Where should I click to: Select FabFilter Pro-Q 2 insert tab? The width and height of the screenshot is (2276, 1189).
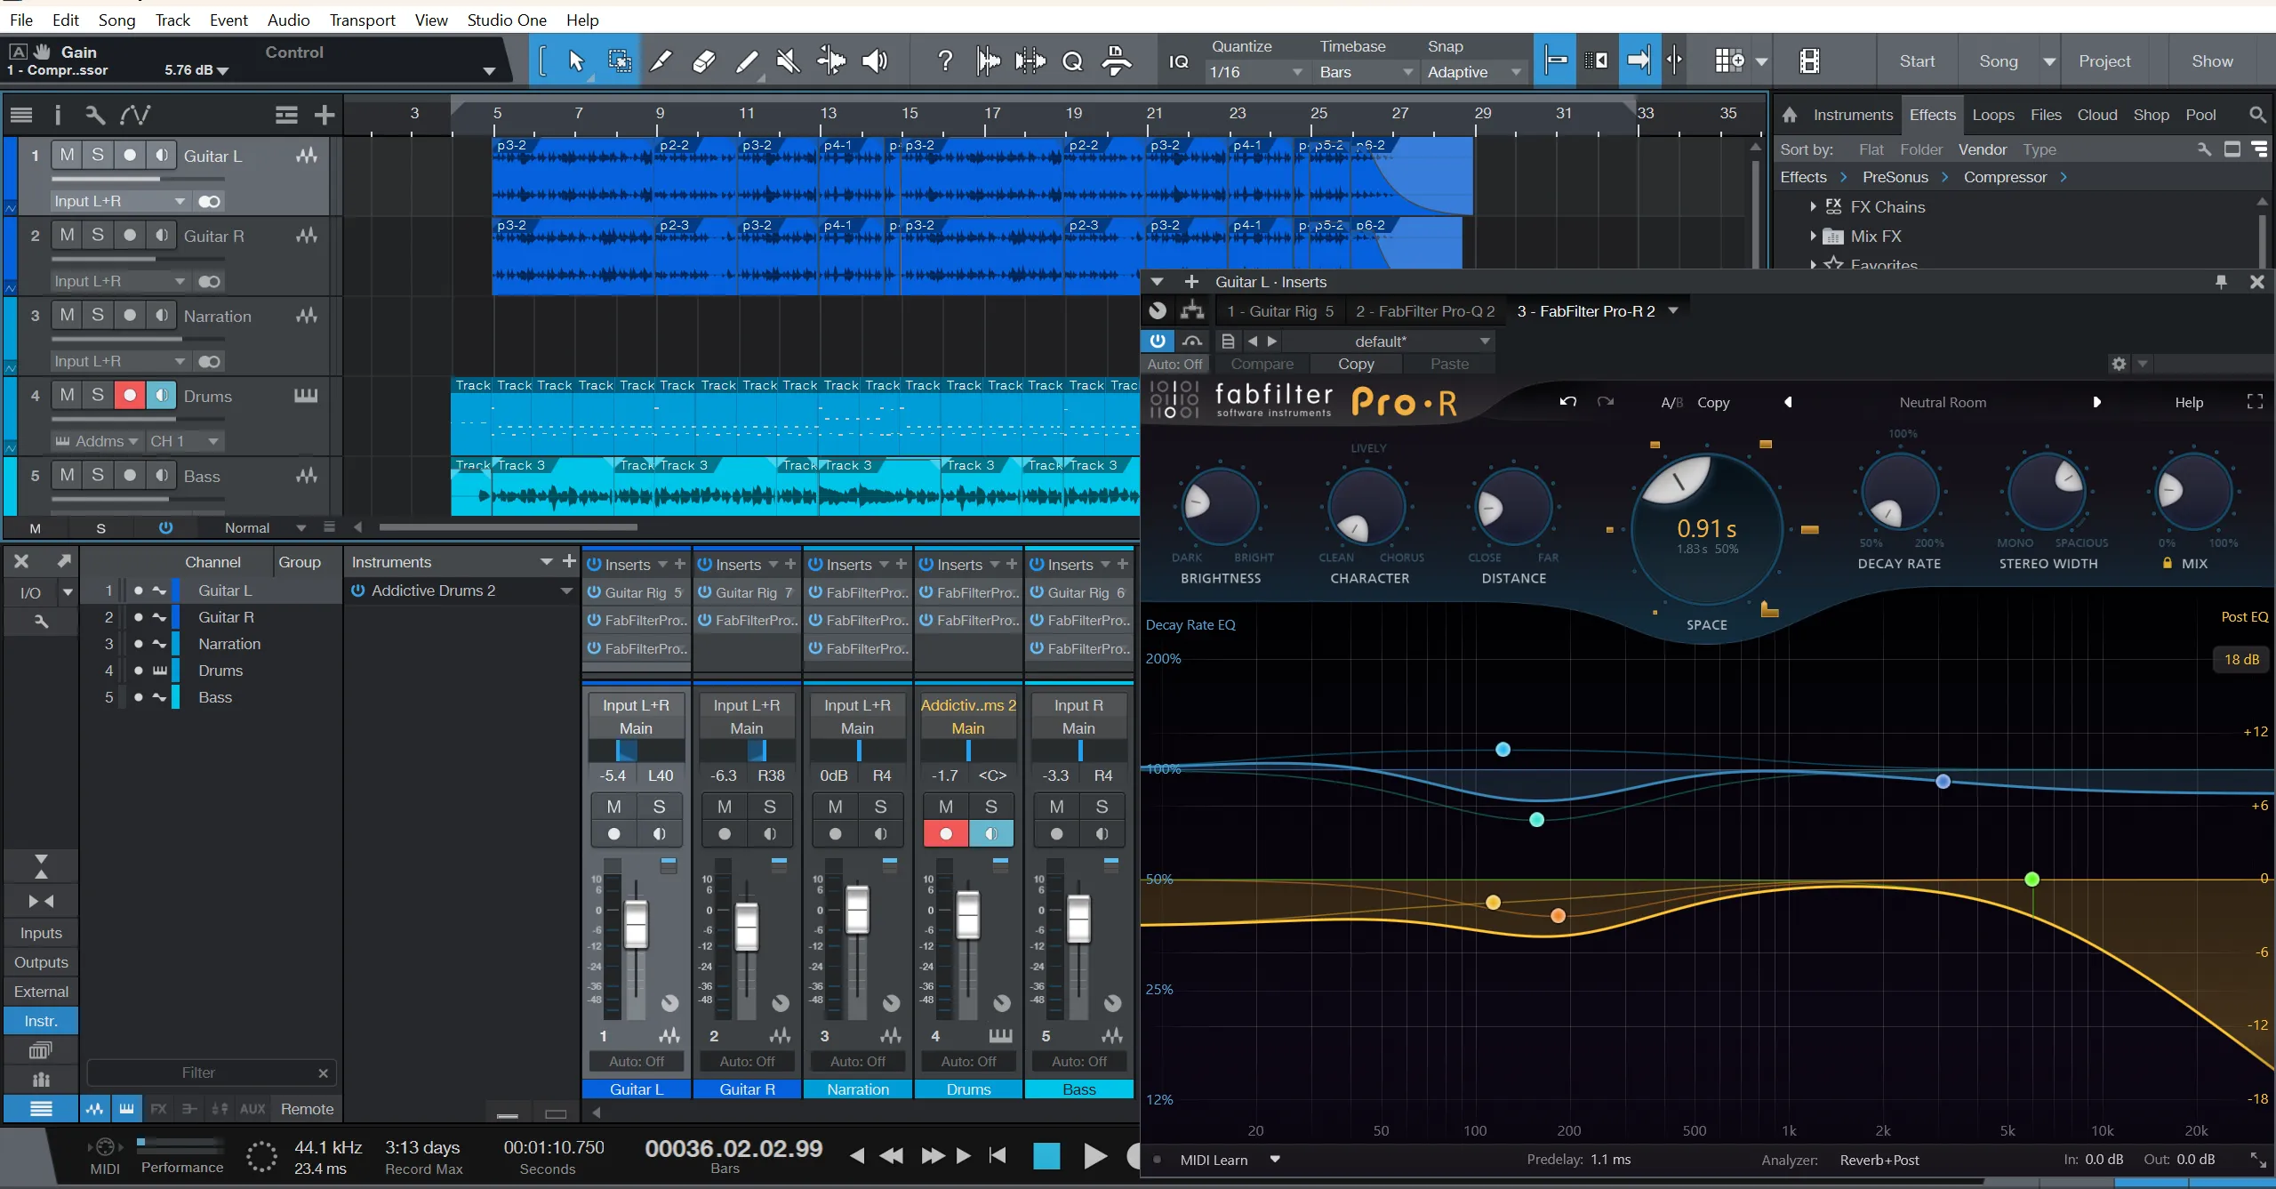coord(1425,311)
